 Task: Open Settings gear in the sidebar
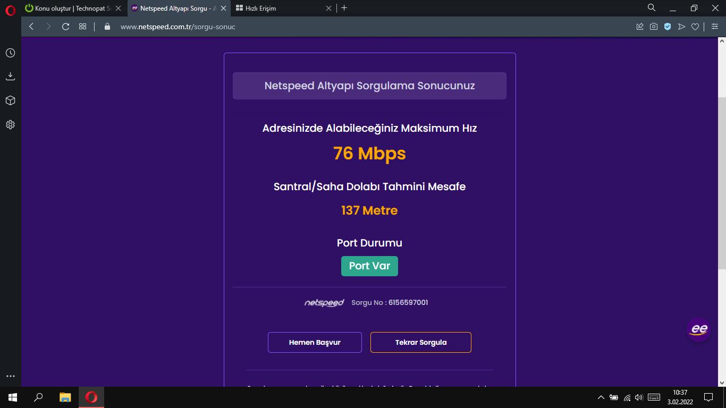pyautogui.click(x=10, y=125)
